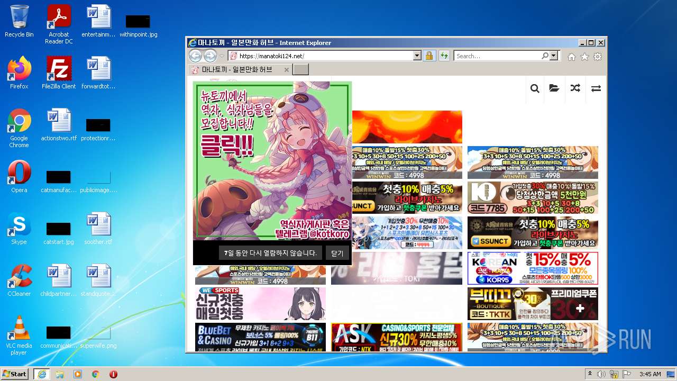This screenshot has height=381, width=677.
Task: Click the network tray icon
Action: pos(614,374)
